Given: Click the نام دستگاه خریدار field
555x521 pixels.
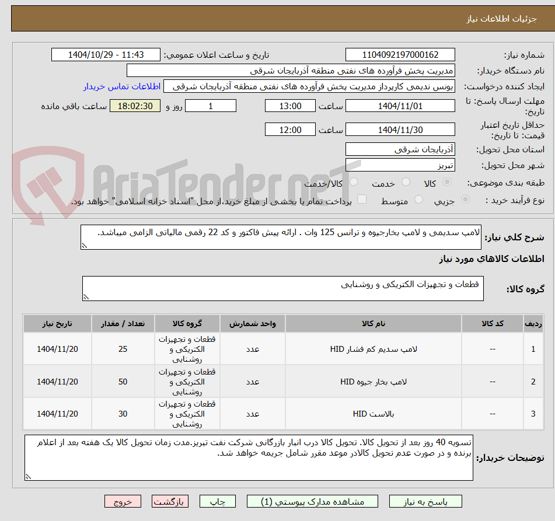Looking at the screenshot, I should (x=291, y=71).
